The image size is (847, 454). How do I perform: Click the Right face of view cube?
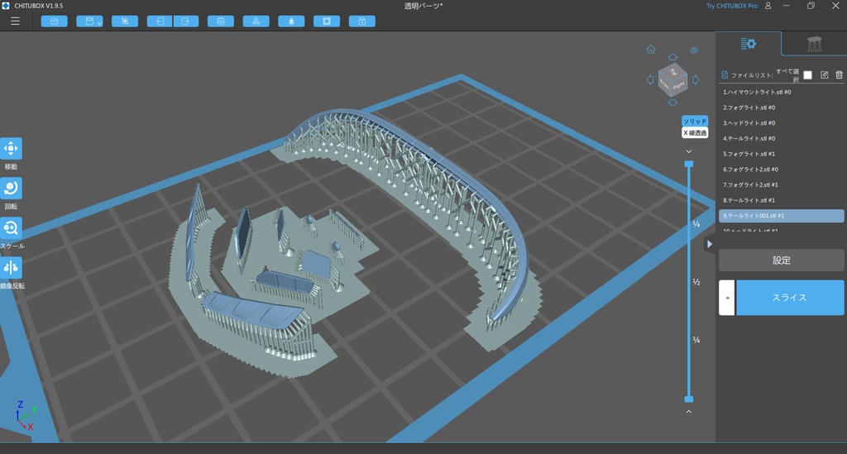pyautogui.click(x=680, y=85)
